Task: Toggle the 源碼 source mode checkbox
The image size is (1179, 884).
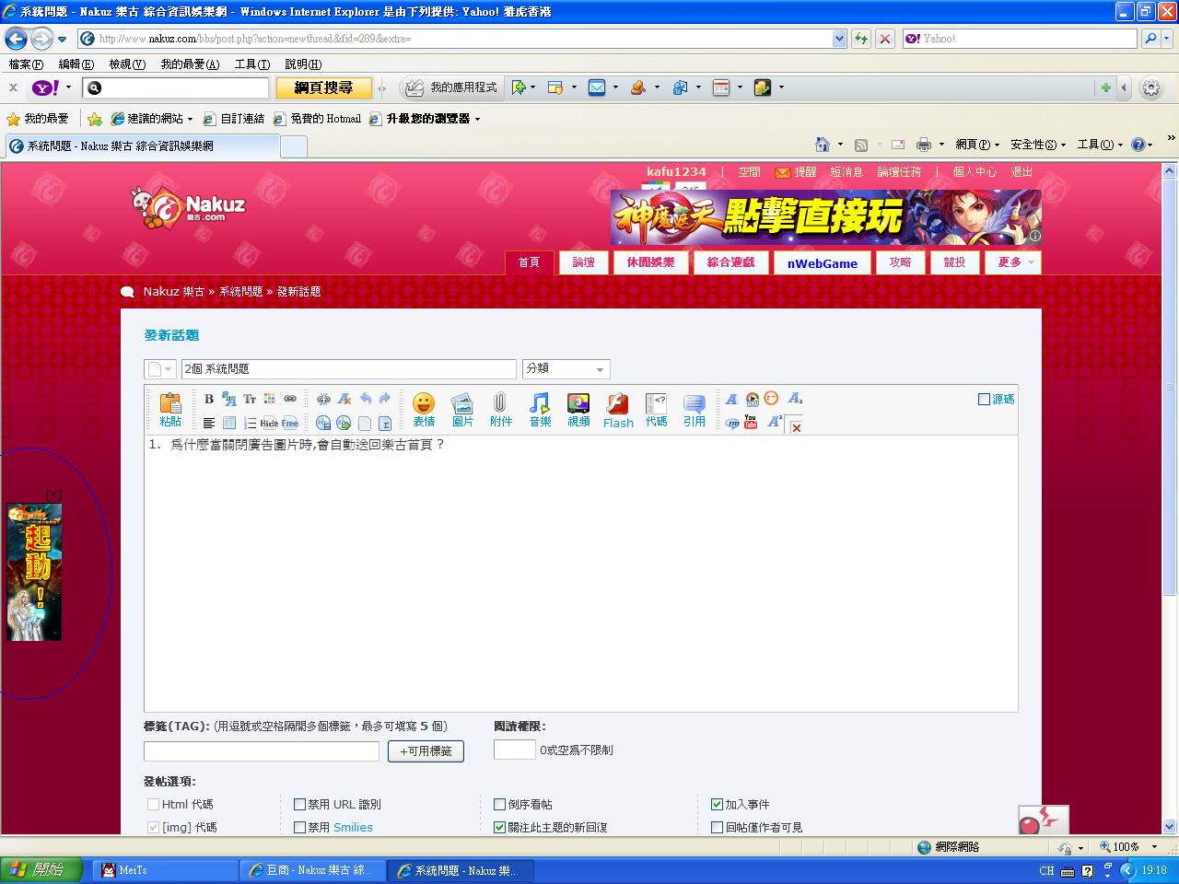Action: pos(984,399)
